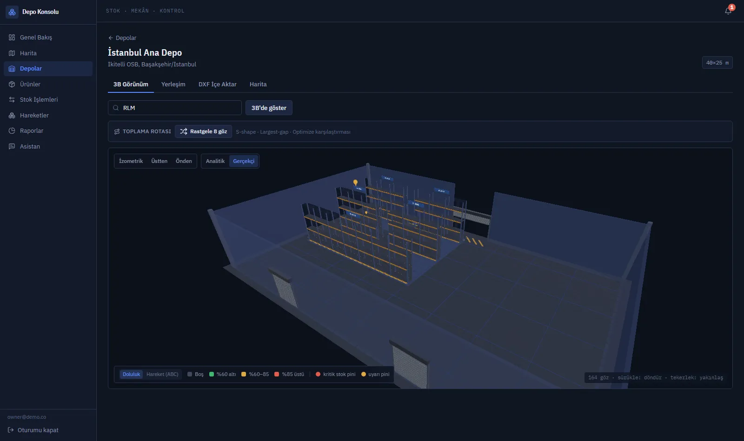Open the Harita tab

(258, 84)
